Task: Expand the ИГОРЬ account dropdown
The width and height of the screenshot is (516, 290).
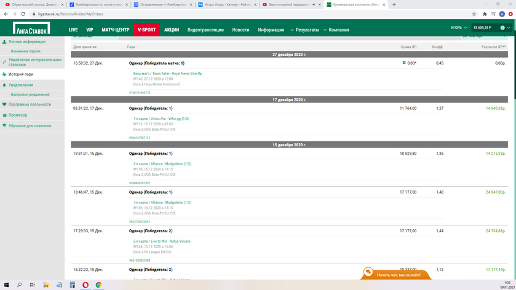Action: click(459, 28)
